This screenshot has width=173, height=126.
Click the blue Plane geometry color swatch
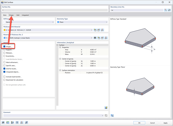click(58, 22)
